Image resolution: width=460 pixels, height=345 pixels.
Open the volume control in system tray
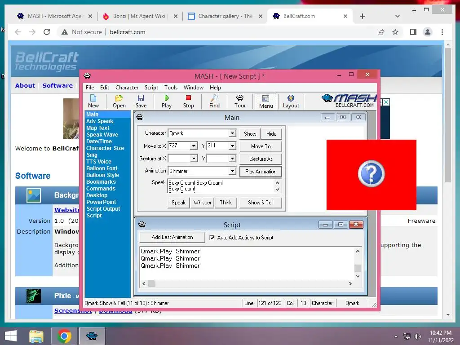click(x=417, y=336)
